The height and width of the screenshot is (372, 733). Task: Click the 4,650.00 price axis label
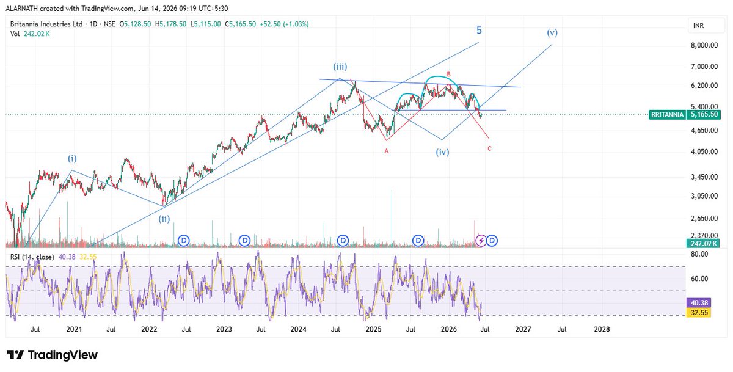coord(704,130)
